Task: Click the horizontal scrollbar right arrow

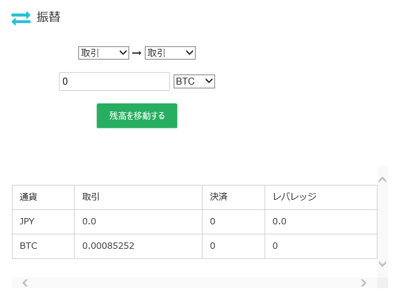Action: (x=363, y=283)
